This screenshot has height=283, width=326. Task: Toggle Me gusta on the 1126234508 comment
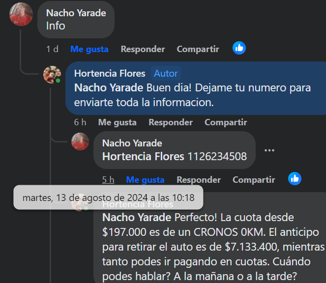click(145, 180)
